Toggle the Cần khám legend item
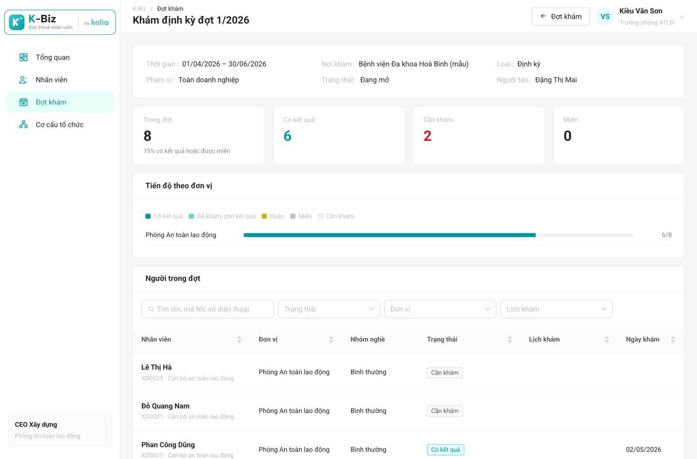This screenshot has height=459, width=697. point(336,216)
